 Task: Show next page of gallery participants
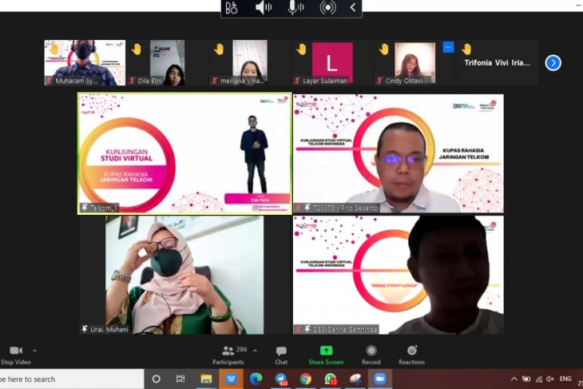pos(553,63)
